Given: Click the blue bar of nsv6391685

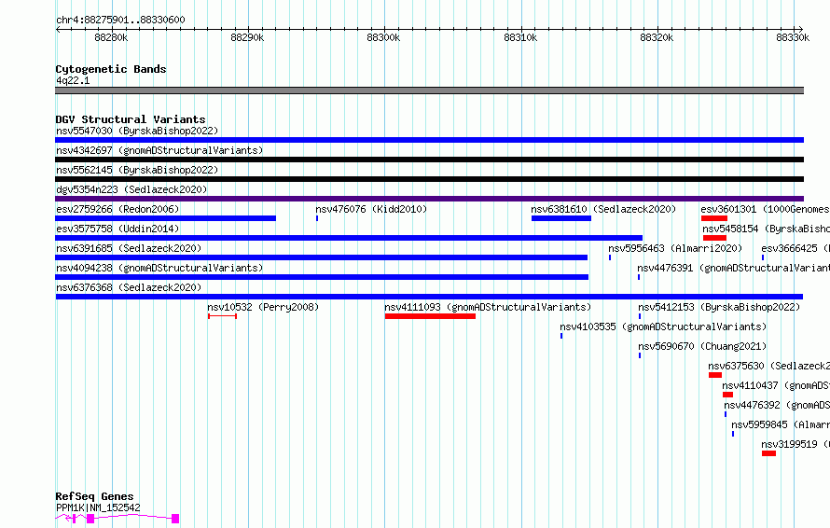Looking at the screenshot, I should tap(322, 257).
